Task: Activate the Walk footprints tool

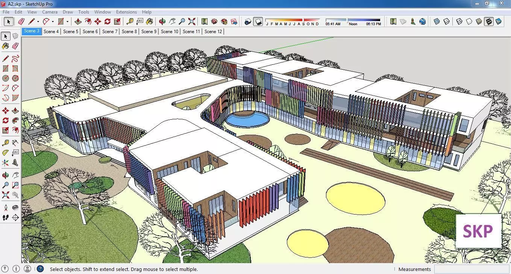Action: 5,218
